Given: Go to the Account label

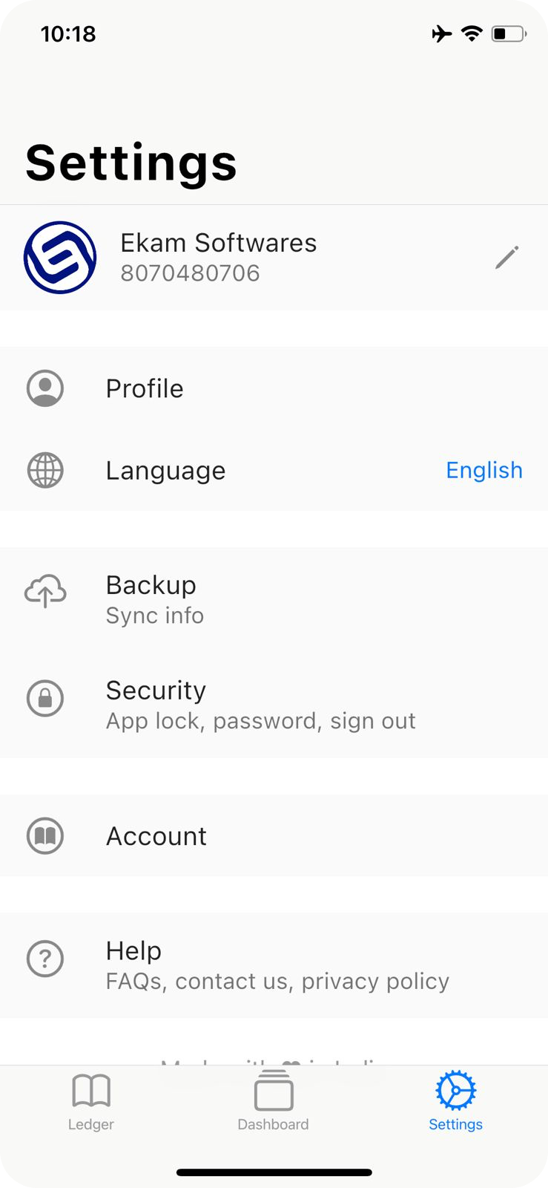Looking at the screenshot, I should click(156, 836).
